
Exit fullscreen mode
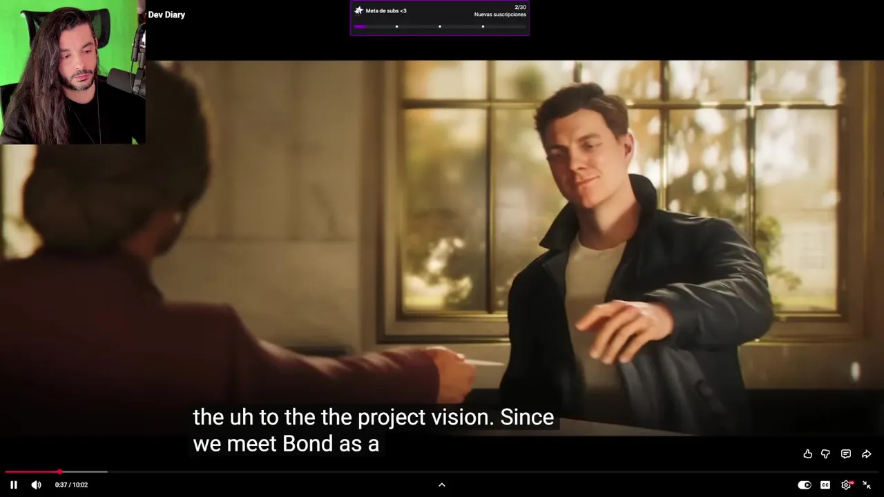tap(867, 485)
